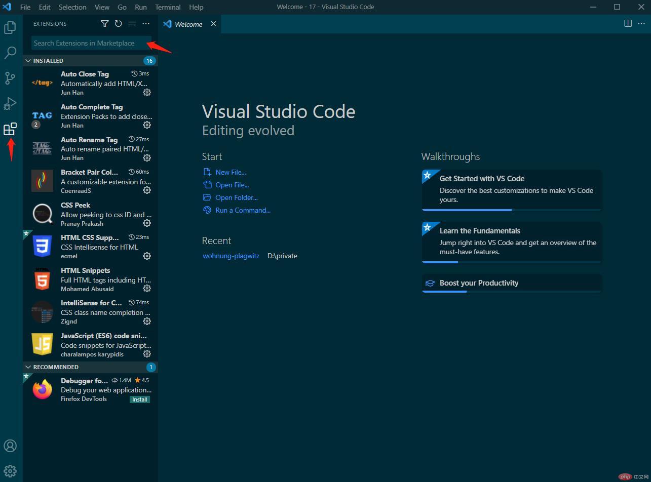The height and width of the screenshot is (482, 651).
Task: Open the Terminal menu
Action: [168, 7]
